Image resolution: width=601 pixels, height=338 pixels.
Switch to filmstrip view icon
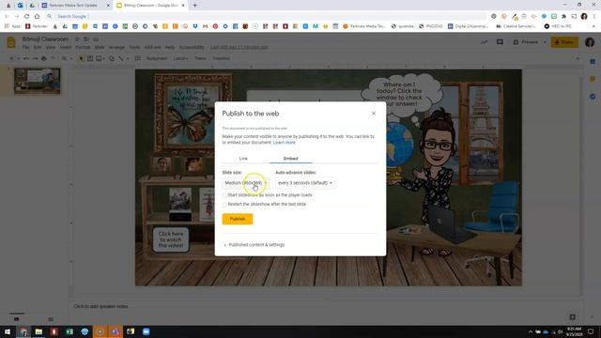(x=17, y=319)
